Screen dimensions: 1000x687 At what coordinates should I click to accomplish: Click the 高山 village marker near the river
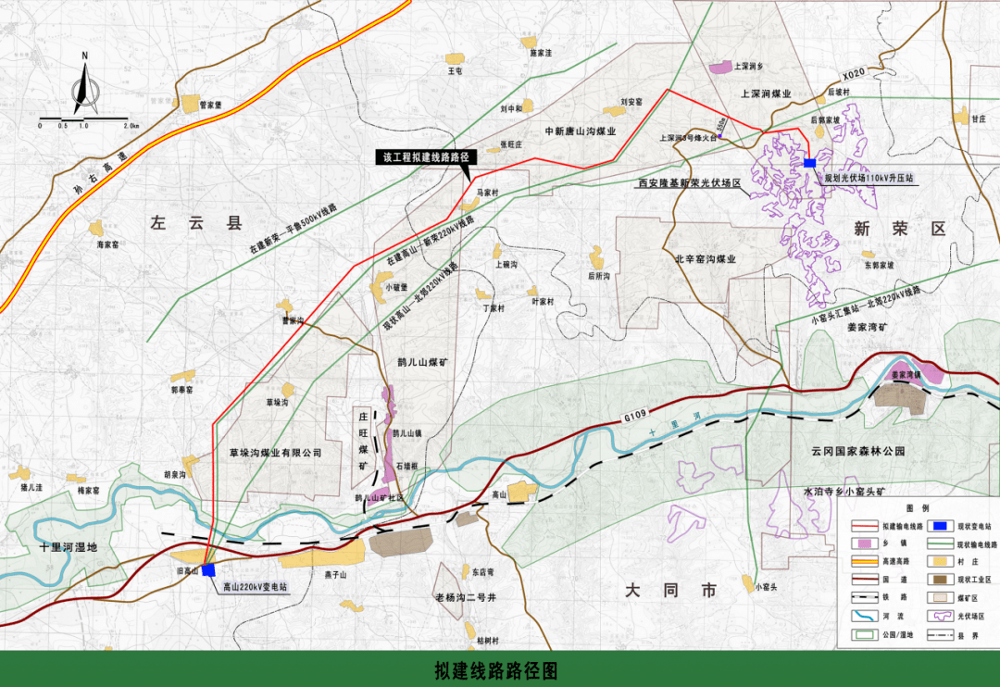pos(522,490)
